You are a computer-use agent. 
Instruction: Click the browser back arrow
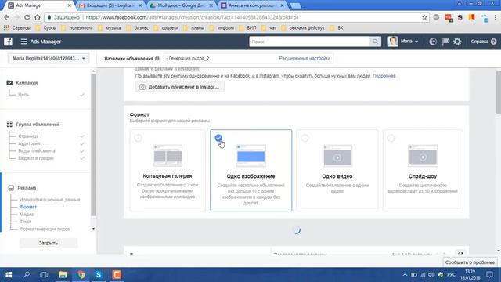(7, 17)
